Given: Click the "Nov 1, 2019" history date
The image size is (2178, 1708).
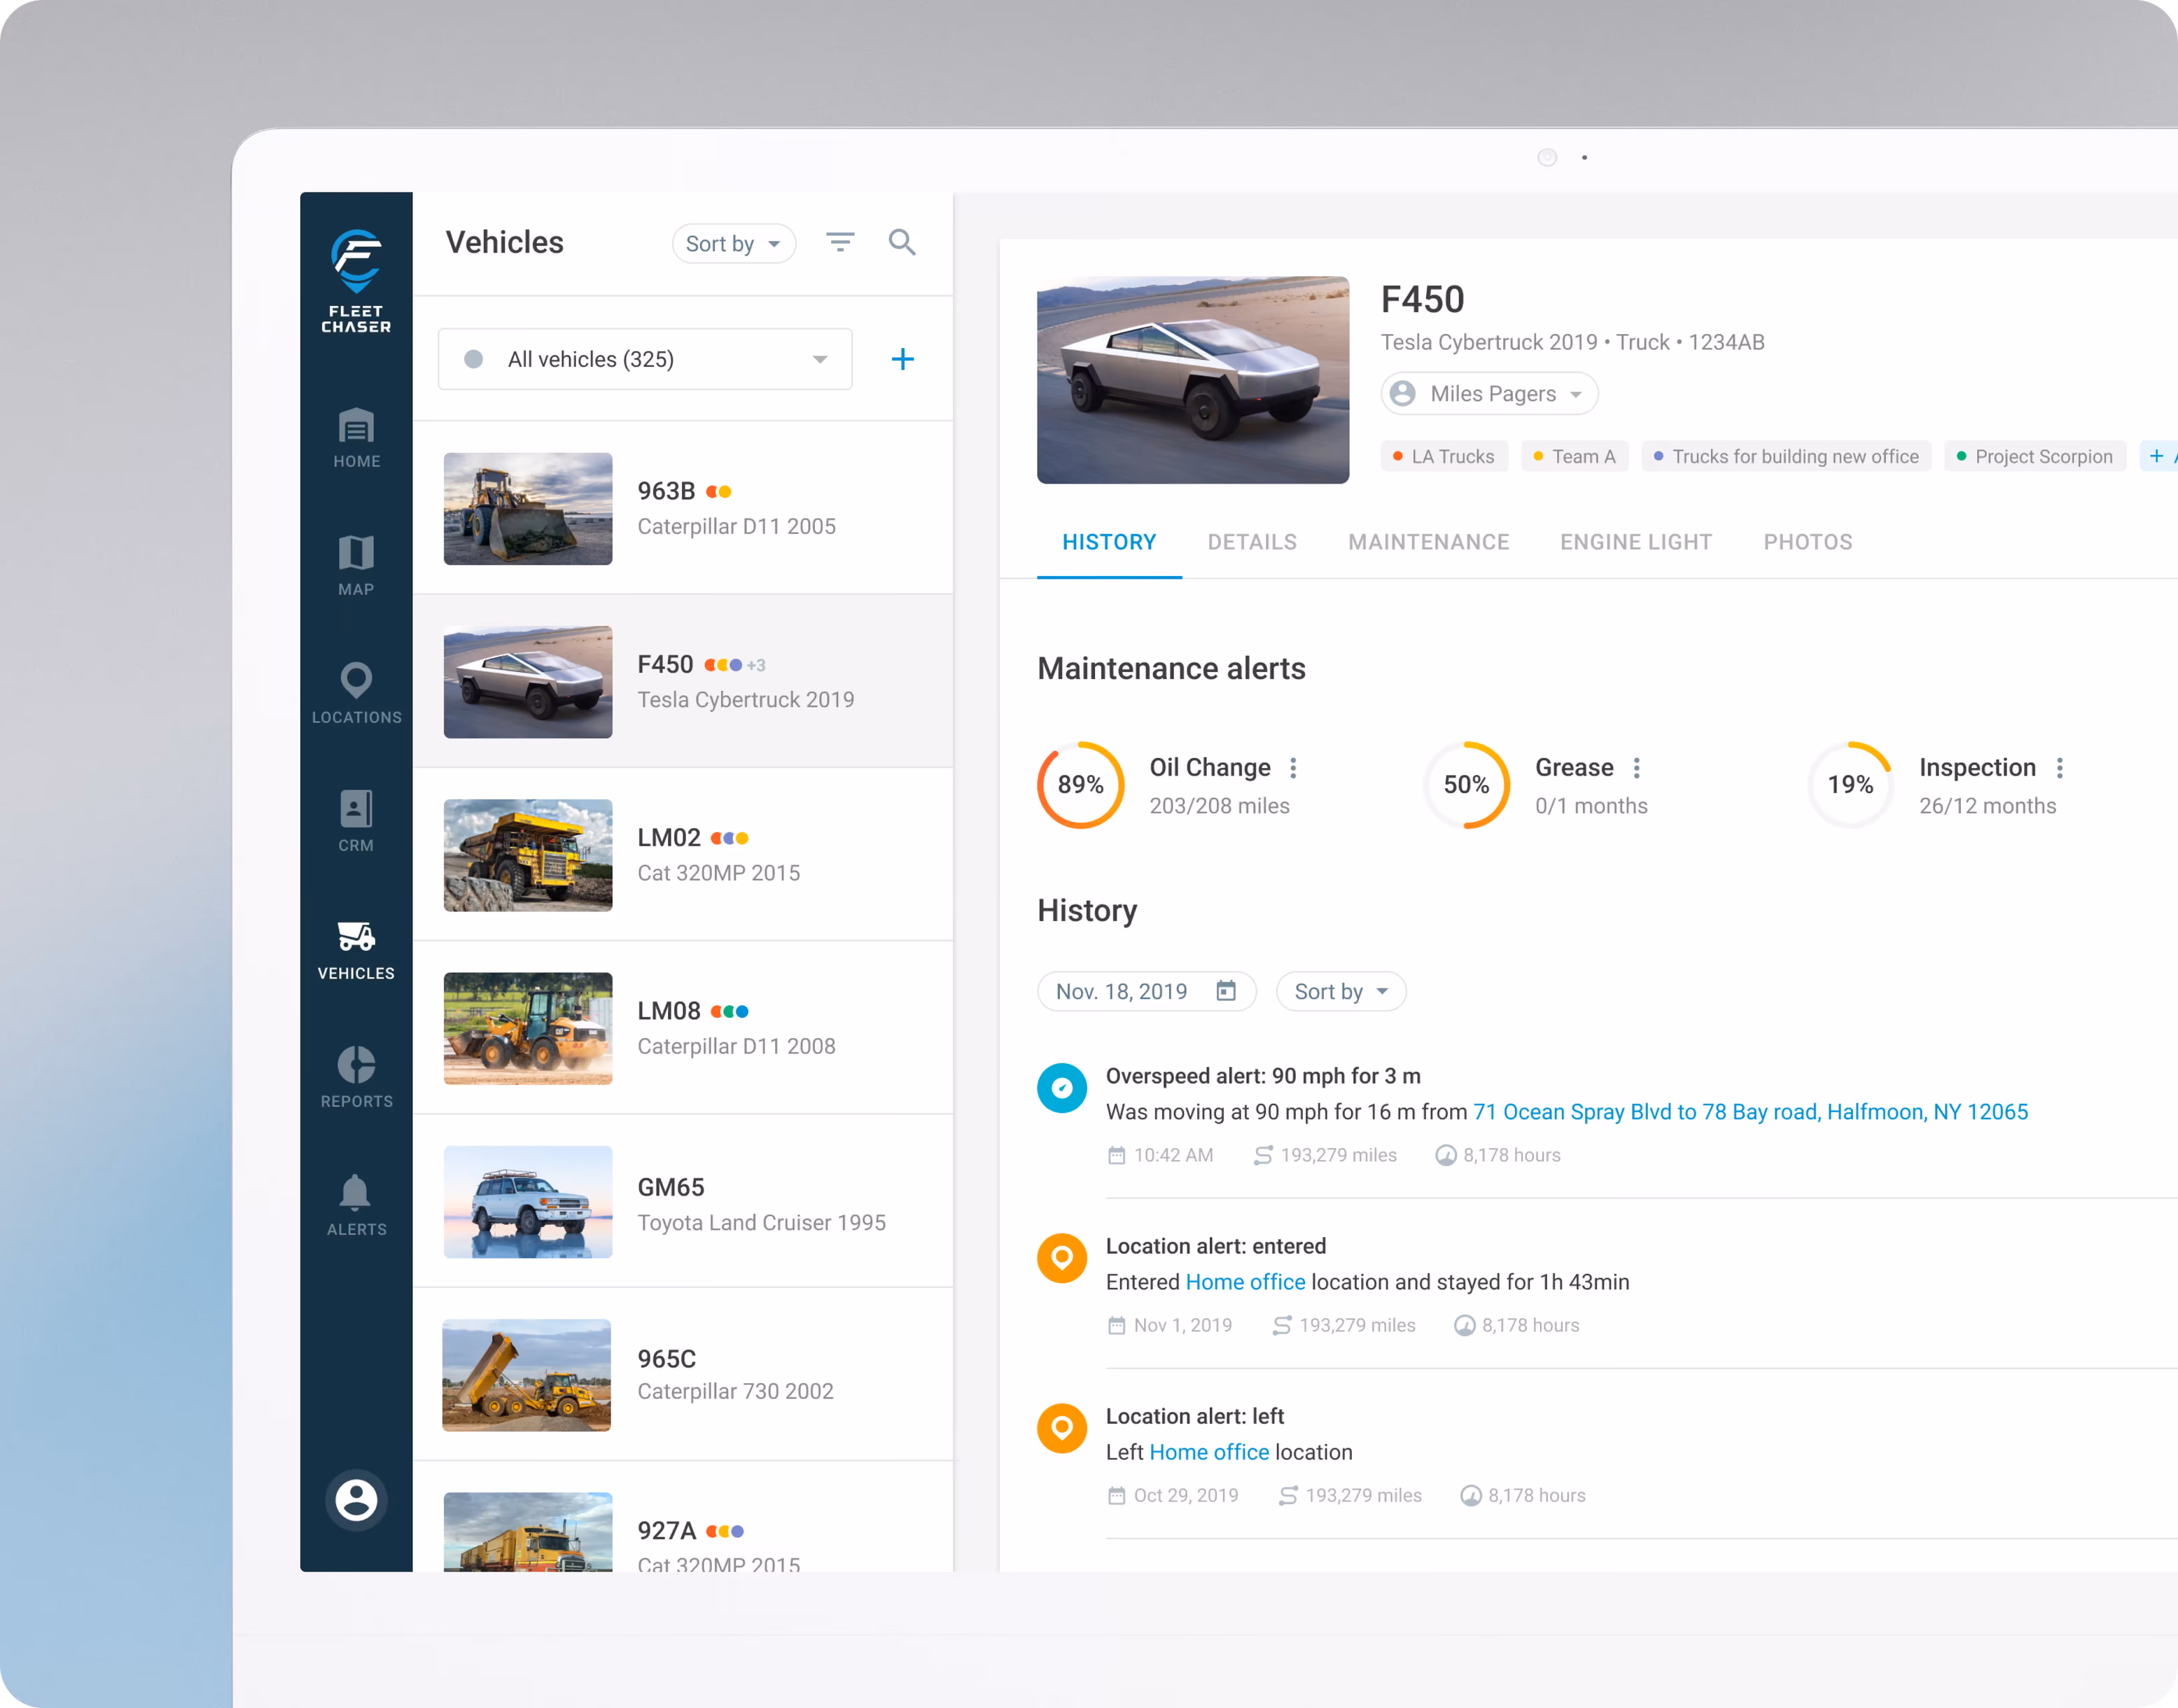Looking at the screenshot, I should point(1182,1325).
